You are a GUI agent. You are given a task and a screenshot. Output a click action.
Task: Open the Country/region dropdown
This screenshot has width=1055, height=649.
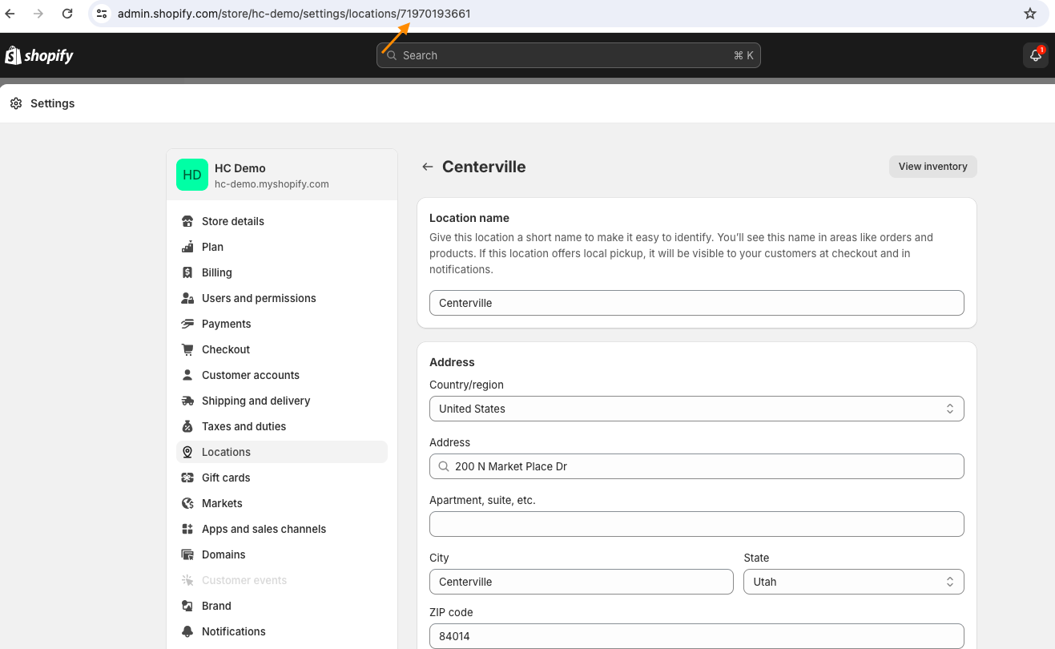pos(696,409)
